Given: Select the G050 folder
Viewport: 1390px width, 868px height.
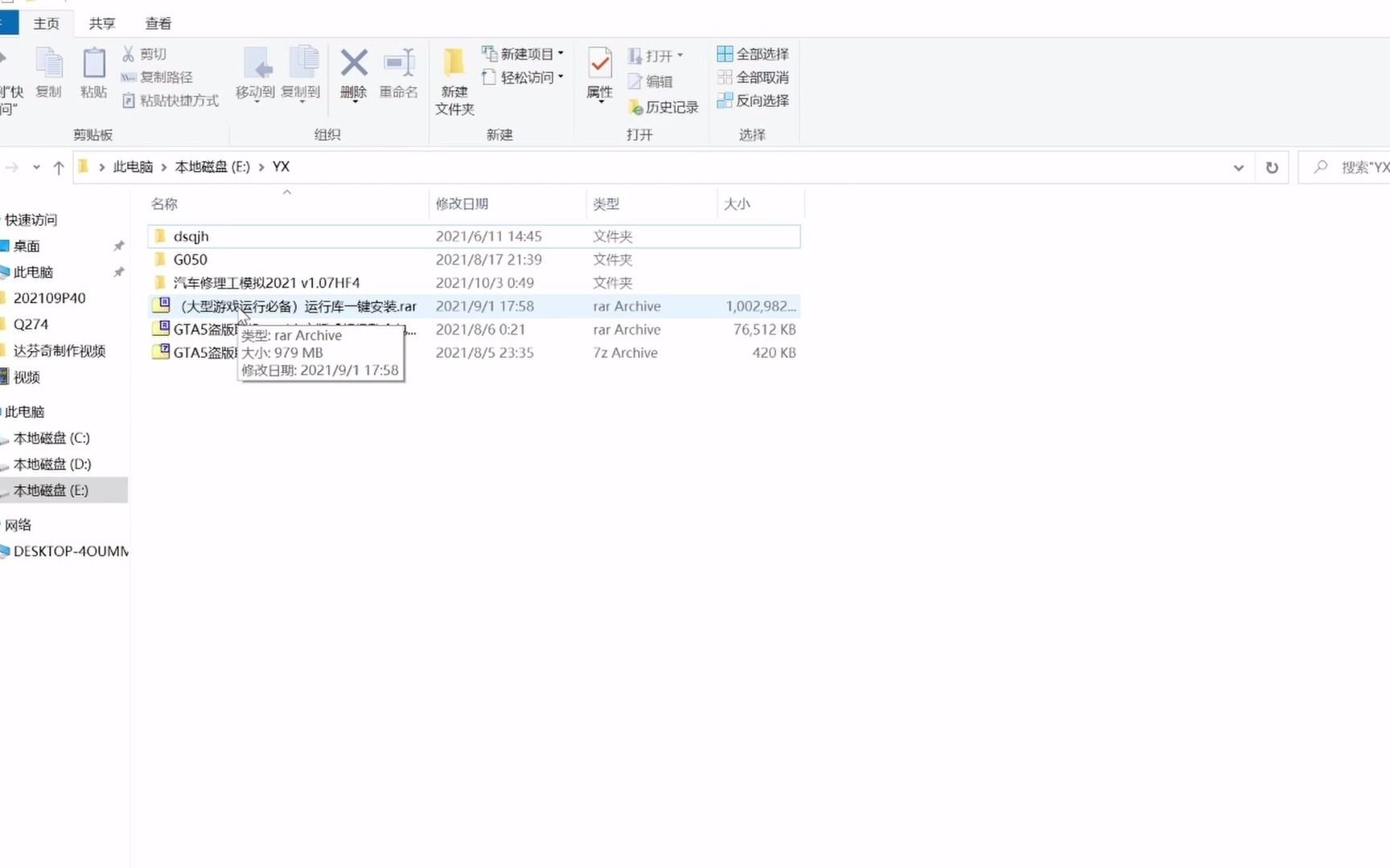Looking at the screenshot, I should [474, 260].
